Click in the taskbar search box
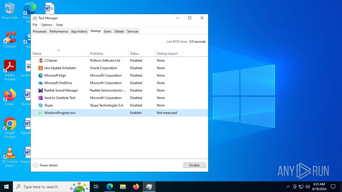 click(x=52, y=187)
